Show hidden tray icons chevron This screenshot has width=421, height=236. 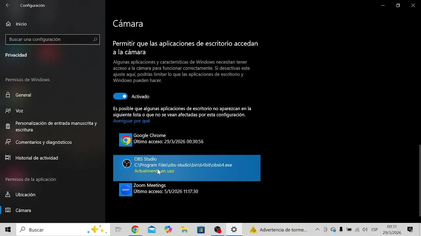(x=317, y=230)
